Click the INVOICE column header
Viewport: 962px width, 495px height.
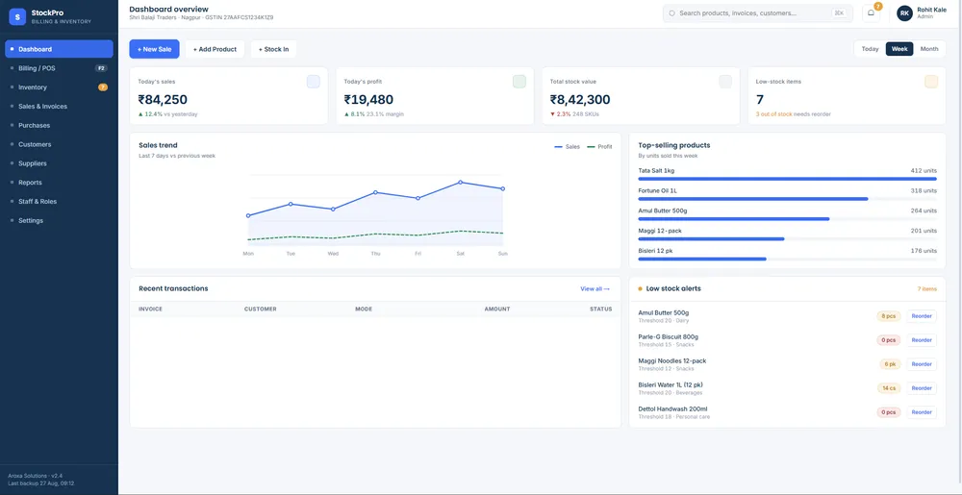coord(150,309)
